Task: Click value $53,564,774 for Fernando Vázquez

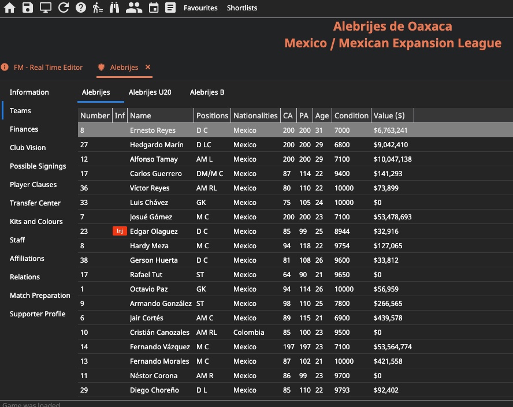Action: 393,346
